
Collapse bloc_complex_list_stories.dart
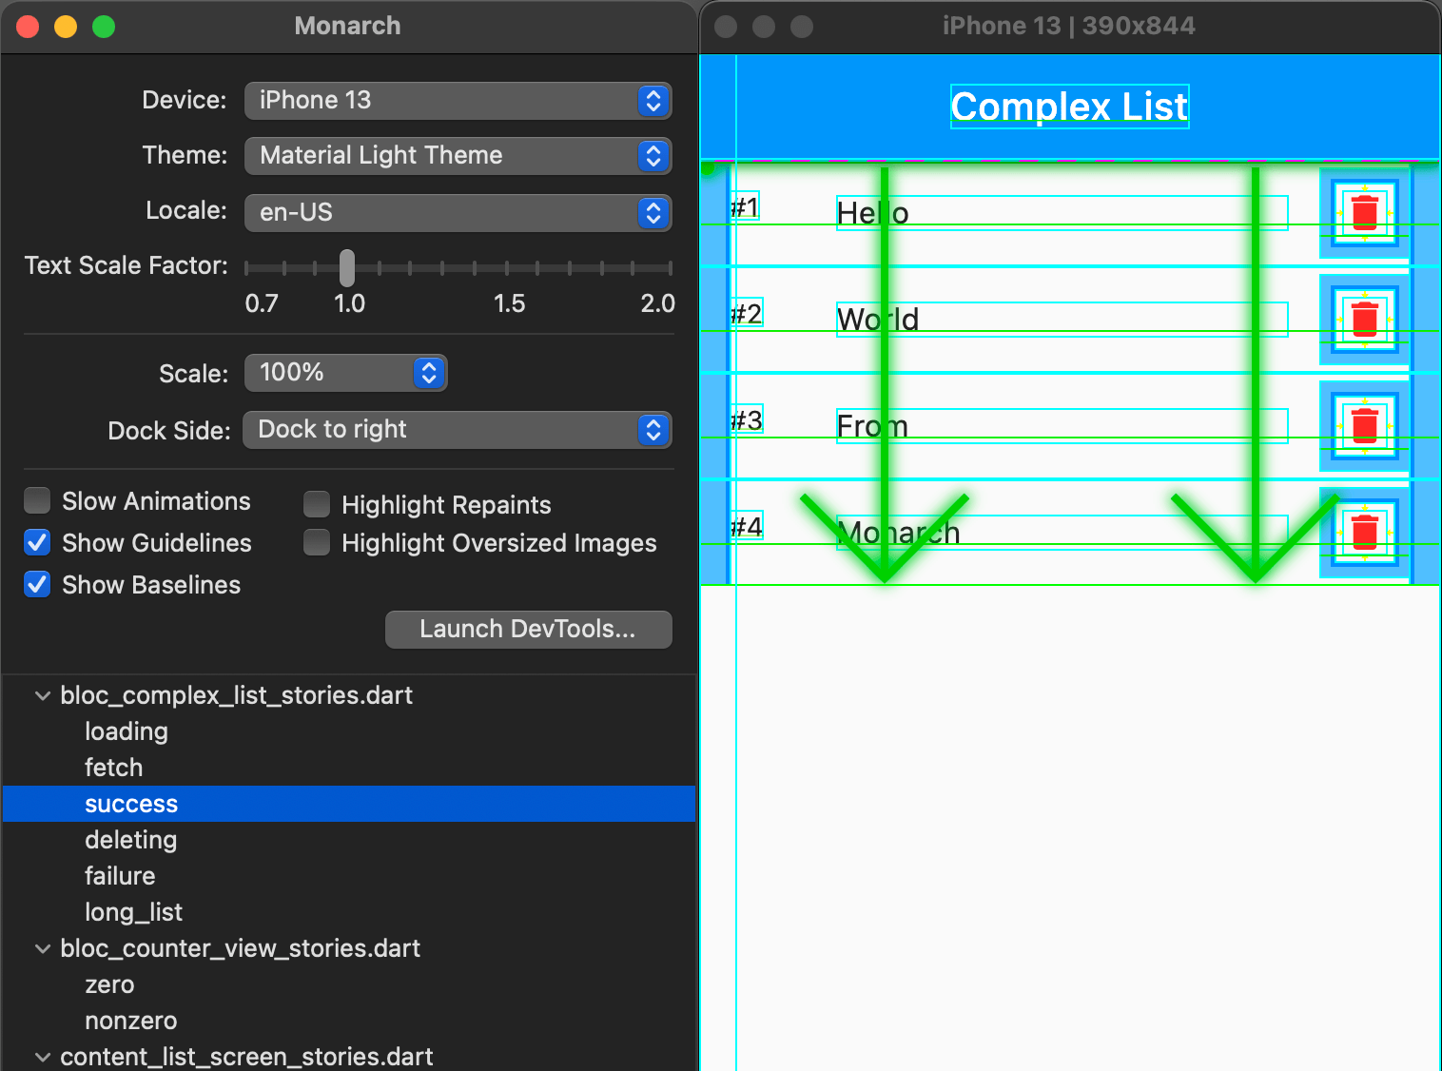tap(42, 695)
